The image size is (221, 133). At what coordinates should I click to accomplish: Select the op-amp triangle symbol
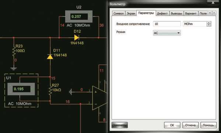tap(99, 98)
